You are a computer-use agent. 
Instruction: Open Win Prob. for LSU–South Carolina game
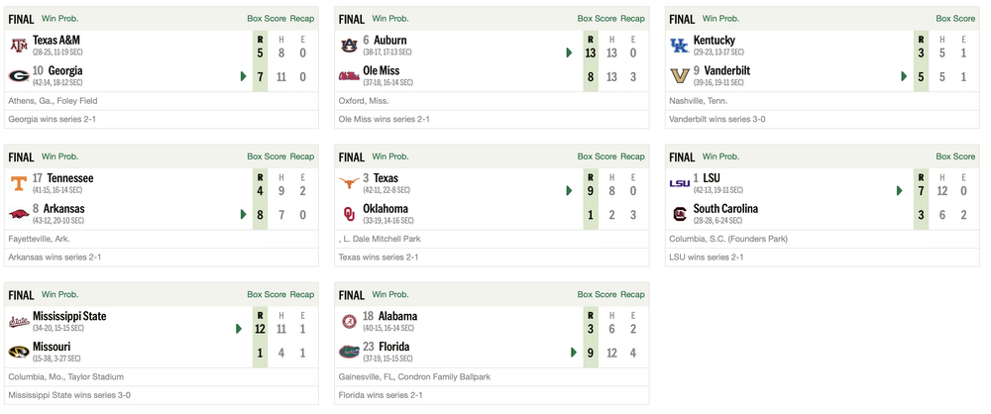point(722,156)
